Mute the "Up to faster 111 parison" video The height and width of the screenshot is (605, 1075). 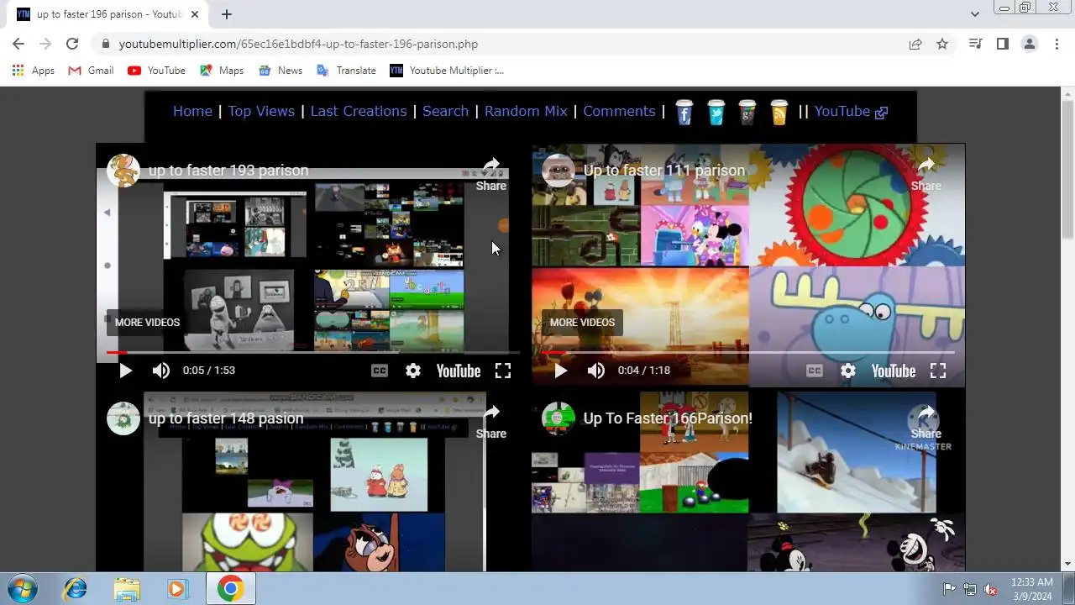[x=596, y=371]
